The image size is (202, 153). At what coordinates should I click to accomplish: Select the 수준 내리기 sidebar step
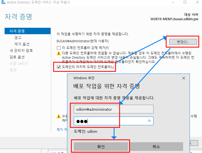click(x=19, y=63)
